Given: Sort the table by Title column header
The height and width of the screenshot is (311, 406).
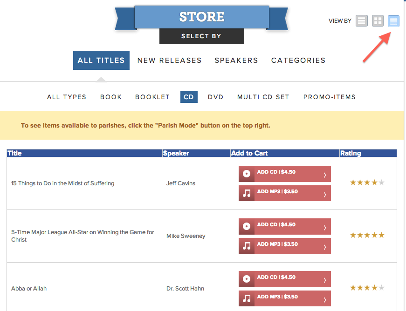Looking at the screenshot, I should pos(14,153).
